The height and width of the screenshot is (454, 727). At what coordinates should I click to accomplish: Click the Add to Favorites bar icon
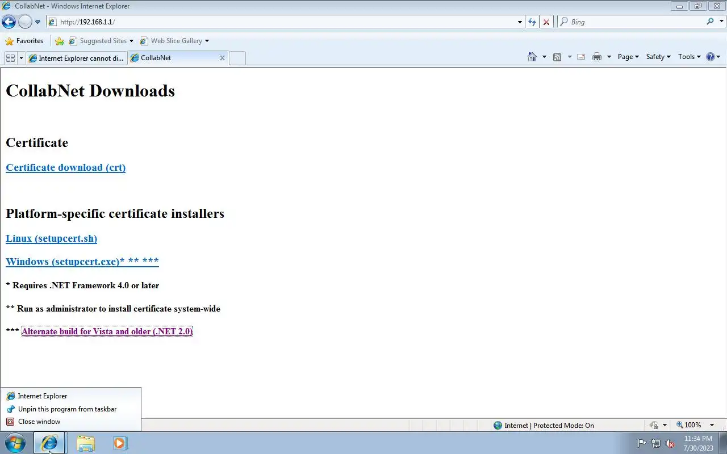pyautogui.click(x=59, y=41)
